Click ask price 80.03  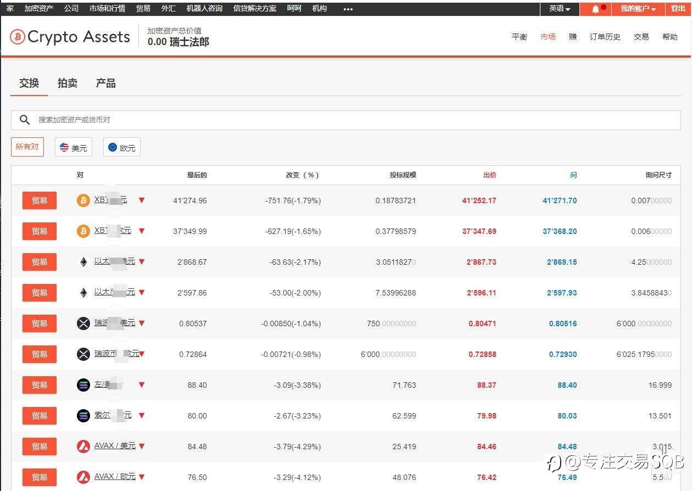click(567, 416)
